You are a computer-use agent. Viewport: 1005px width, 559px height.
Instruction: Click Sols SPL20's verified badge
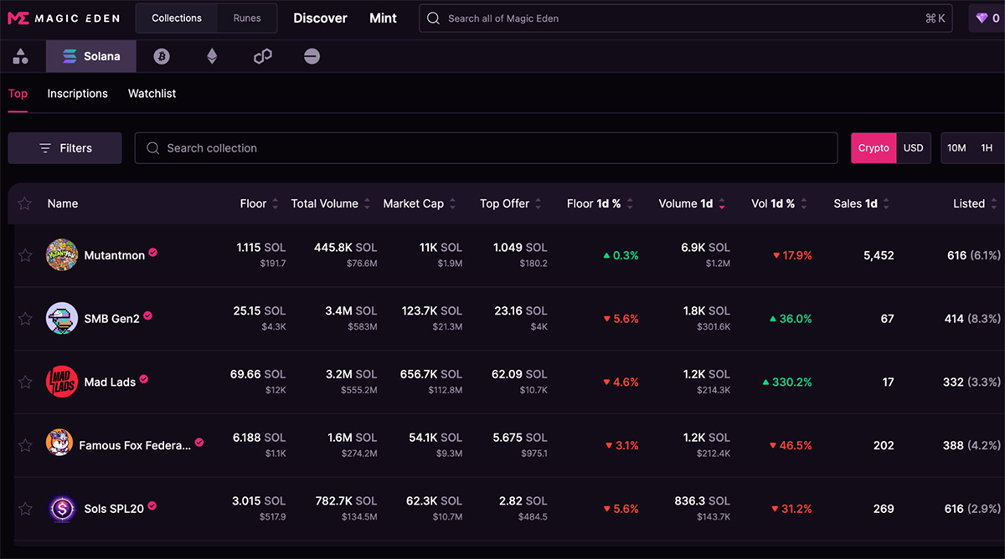(x=152, y=506)
